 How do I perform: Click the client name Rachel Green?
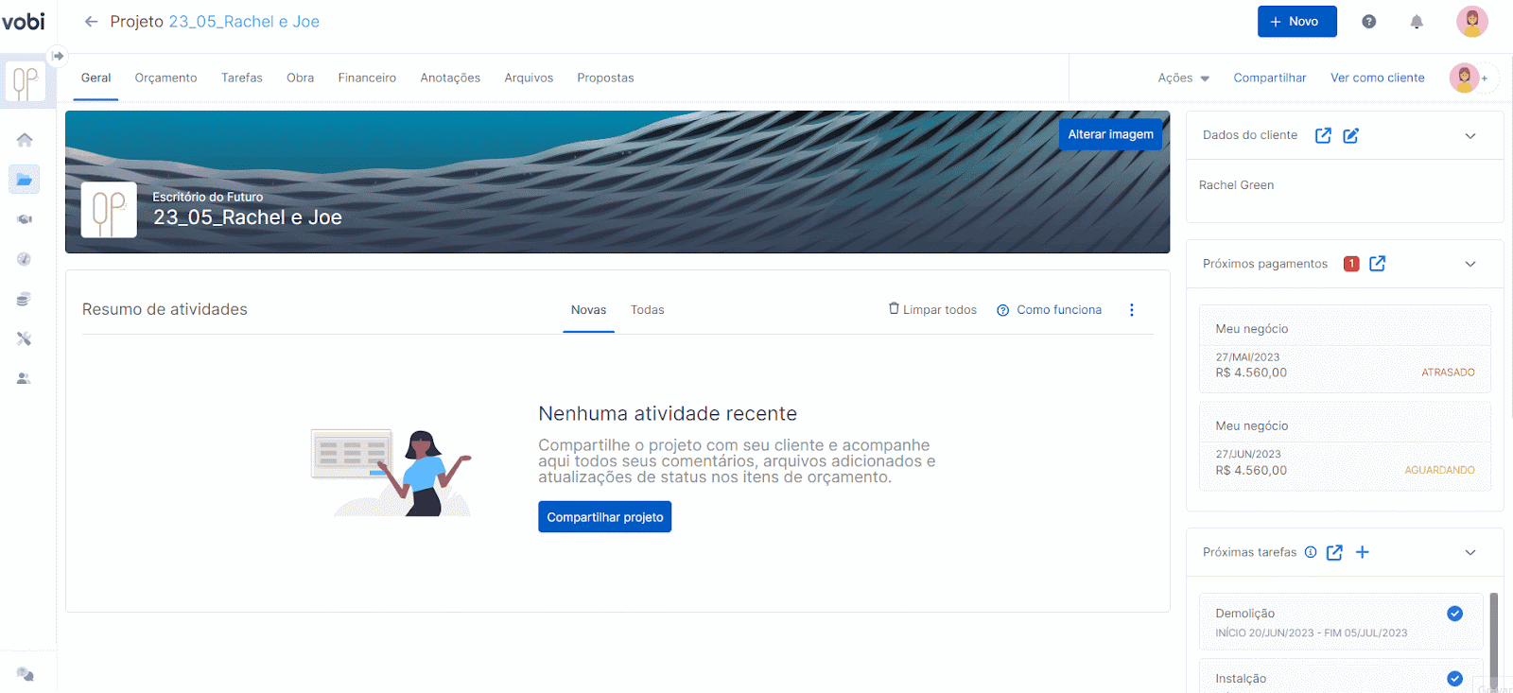[x=1237, y=185]
